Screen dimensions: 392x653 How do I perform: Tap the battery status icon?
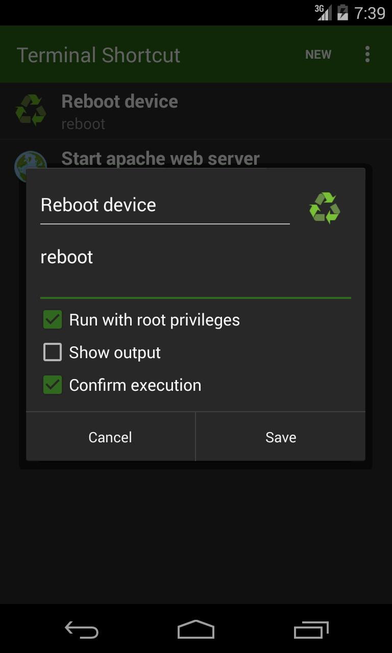click(x=342, y=12)
